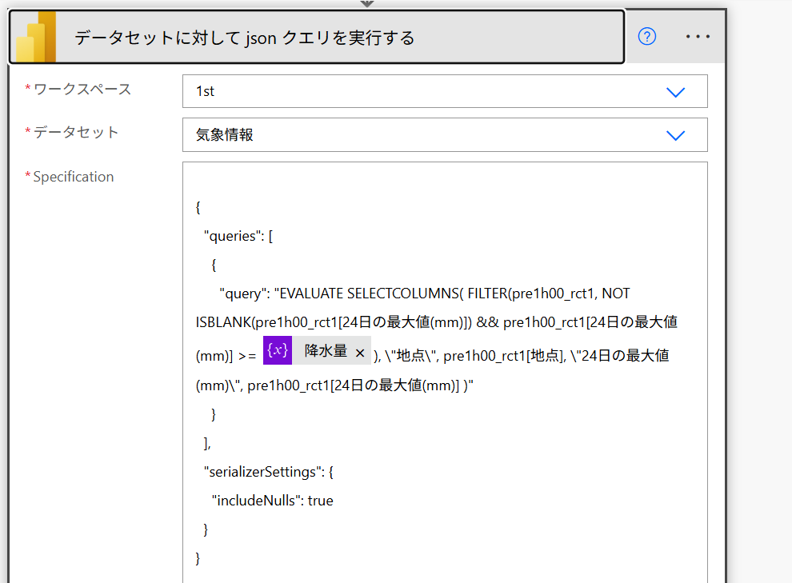Click the action title データセットに対して json クエリを実行する
792x583 pixels.
(x=245, y=38)
